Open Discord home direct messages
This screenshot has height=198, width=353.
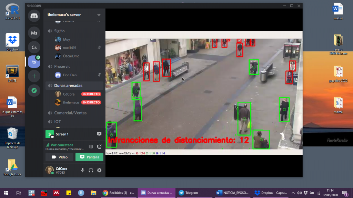(x=34, y=16)
